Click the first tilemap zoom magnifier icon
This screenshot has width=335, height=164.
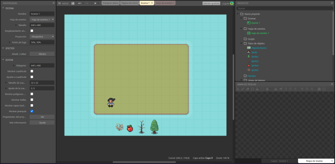coord(302,89)
